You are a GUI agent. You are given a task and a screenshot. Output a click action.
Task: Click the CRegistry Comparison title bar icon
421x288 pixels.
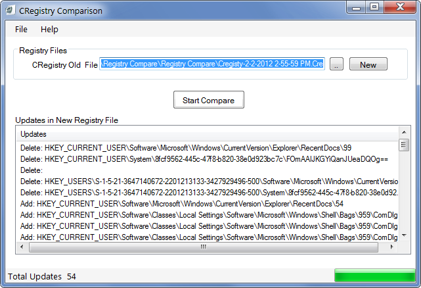tap(10, 11)
